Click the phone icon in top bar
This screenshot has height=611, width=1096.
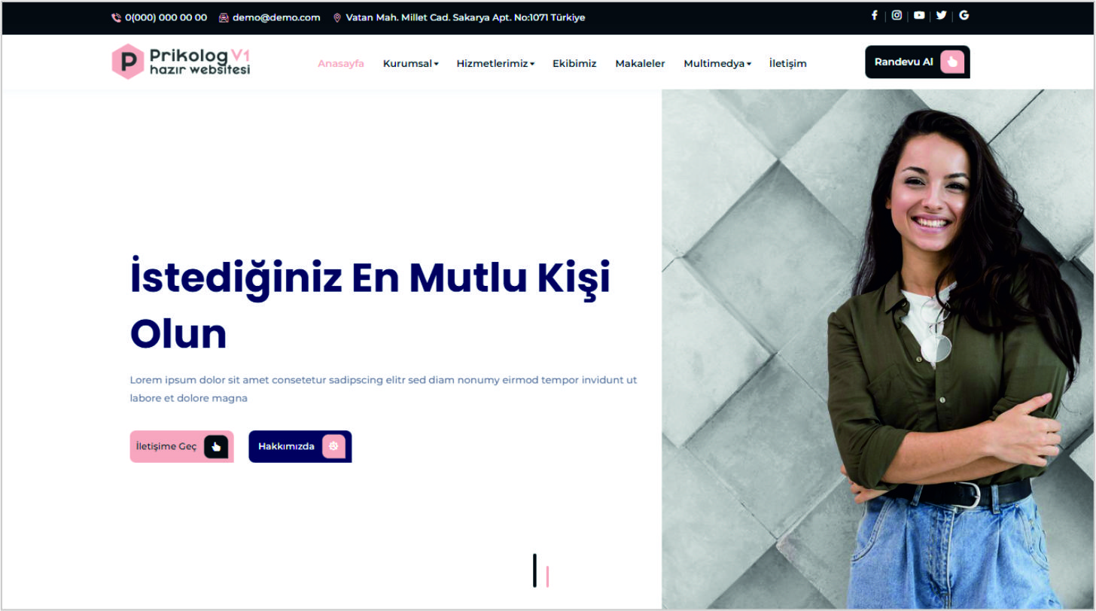point(116,17)
